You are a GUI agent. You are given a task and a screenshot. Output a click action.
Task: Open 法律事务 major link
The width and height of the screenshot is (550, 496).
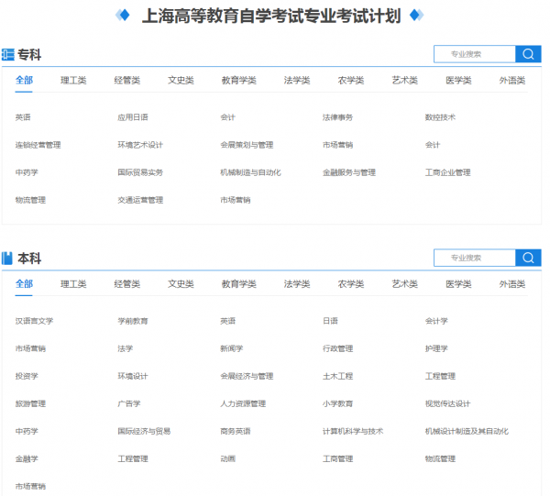337,117
